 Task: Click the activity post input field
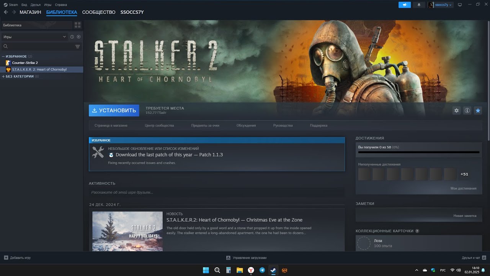217,192
